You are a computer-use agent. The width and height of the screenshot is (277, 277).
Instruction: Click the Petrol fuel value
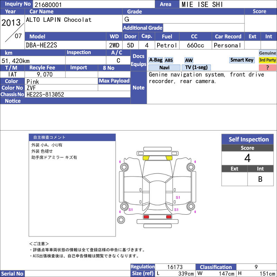[167, 45]
